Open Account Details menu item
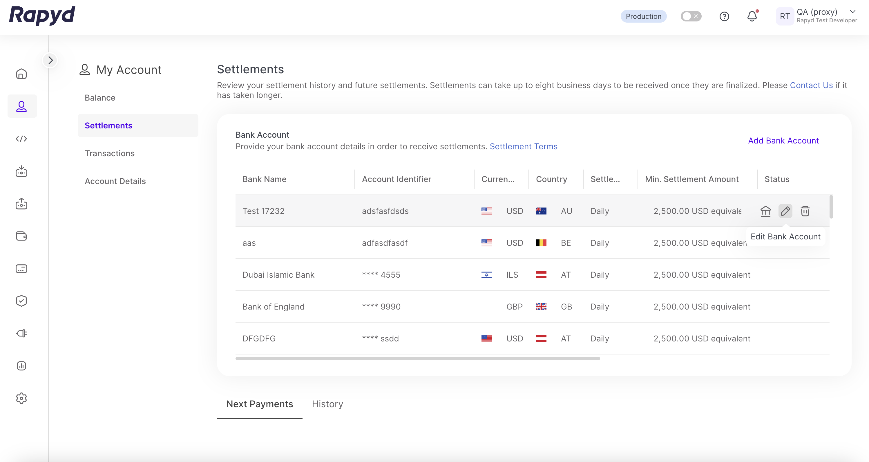This screenshot has height=462, width=869. click(x=115, y=181)
